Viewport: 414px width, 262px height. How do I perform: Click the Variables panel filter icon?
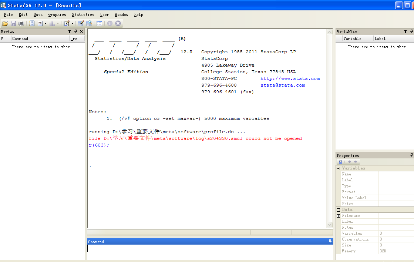pyautogui.click(x=405, y=31)
